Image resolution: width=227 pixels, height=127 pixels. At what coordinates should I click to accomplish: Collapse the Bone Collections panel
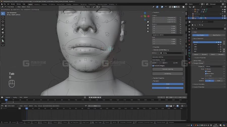198,39
